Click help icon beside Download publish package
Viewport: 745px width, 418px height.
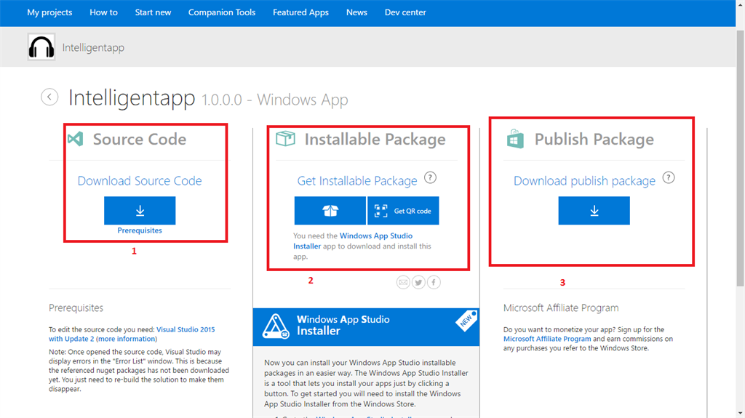(669, 177)
